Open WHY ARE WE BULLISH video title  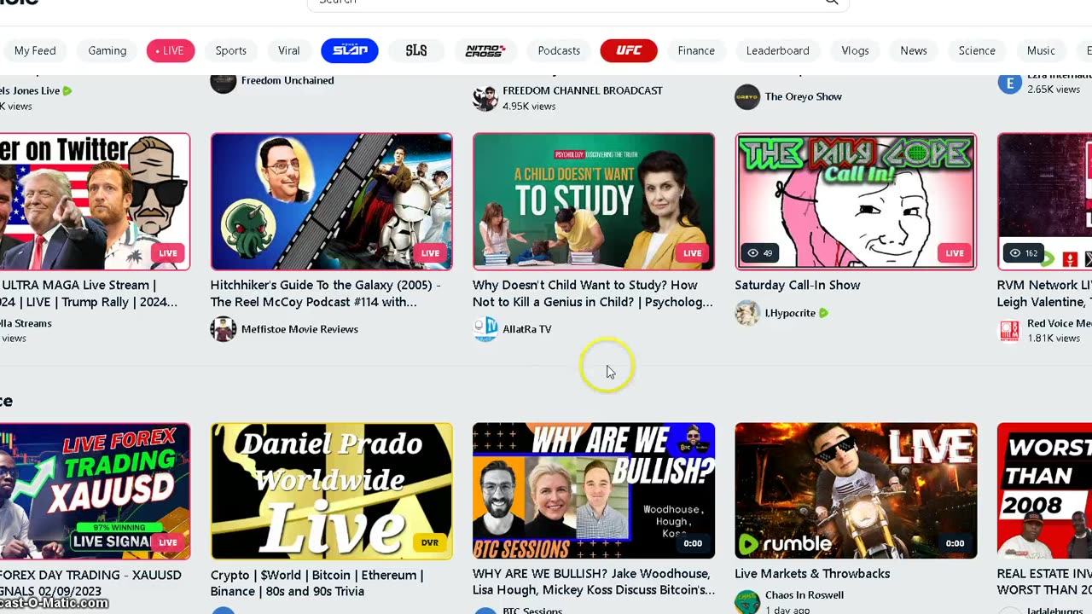pyautogui.click(x=594, y=582)
